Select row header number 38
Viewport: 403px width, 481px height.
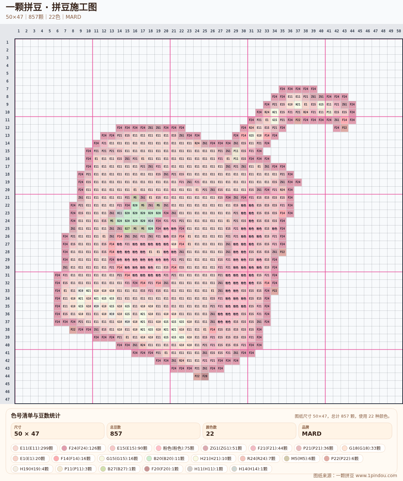[x=7, y=330]
